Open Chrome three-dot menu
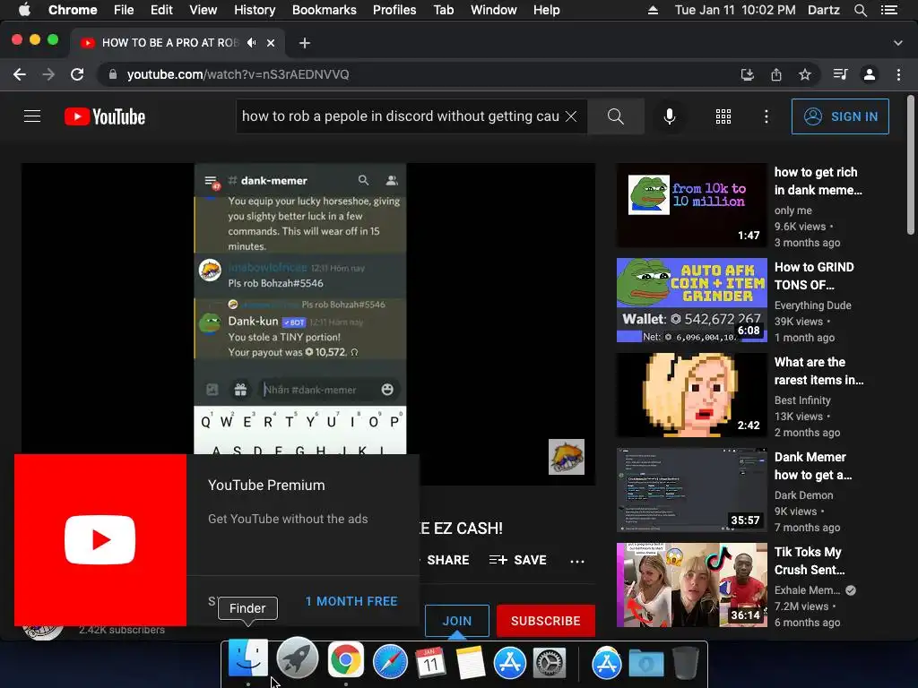Viewport: 918px width, 688px height. tap(898, 75)
